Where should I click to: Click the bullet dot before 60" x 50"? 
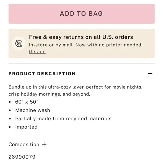pyautogui.click(x=10, y=102)
